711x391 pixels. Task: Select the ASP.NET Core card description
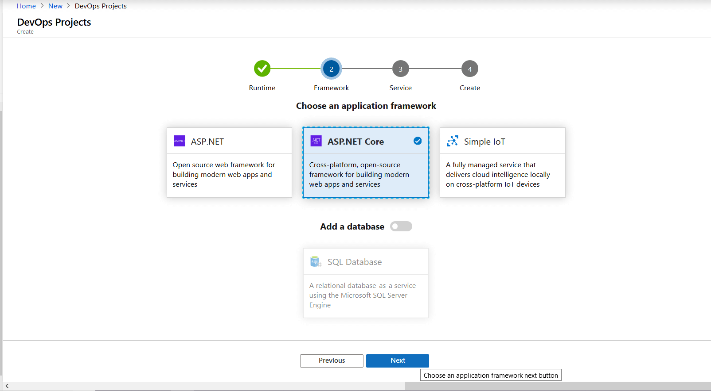[359, 175]
